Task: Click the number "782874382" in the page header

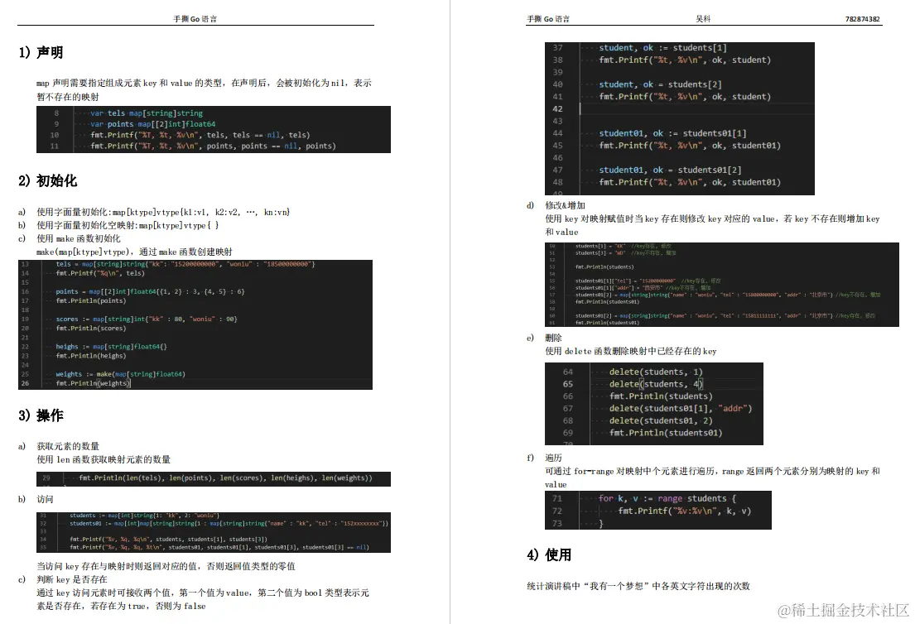Action: pyautogui.click(x=863, y=19)
